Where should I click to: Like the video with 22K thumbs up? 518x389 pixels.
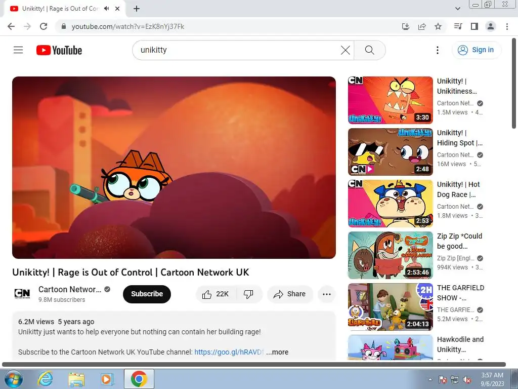pyautogui.click(x=215, y=294)
